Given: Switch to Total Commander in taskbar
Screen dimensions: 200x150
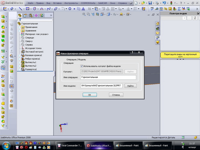Looking at the screenshot, I should tap(70, 145).
